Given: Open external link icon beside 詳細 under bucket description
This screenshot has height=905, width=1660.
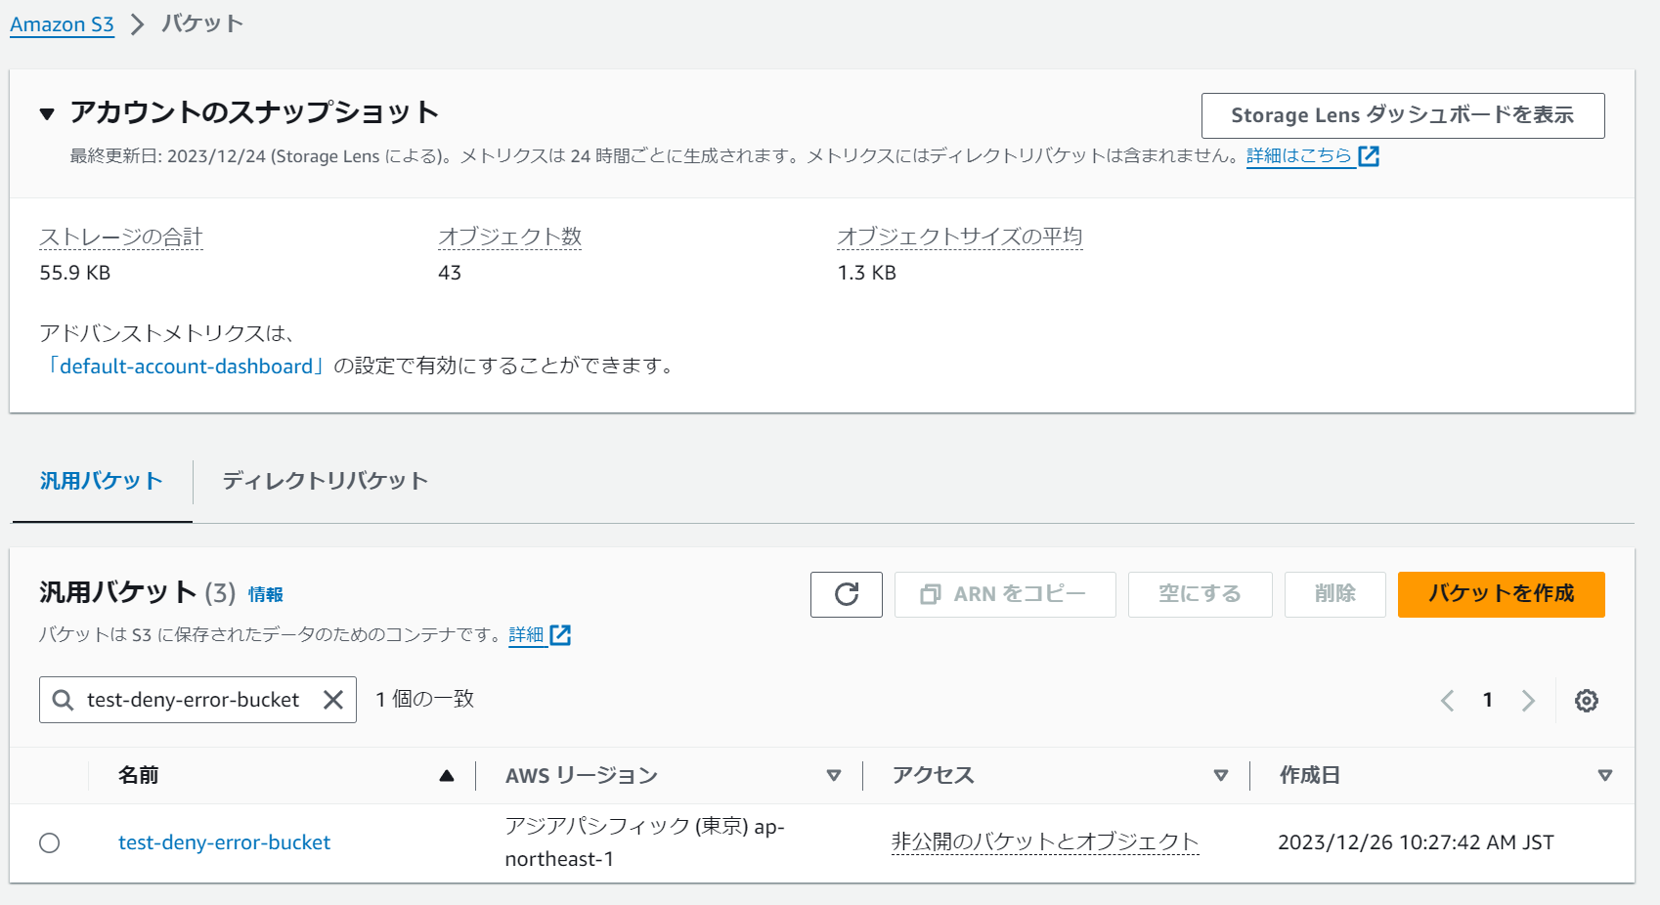Looking at the screenshot, I should click(560, 635).
